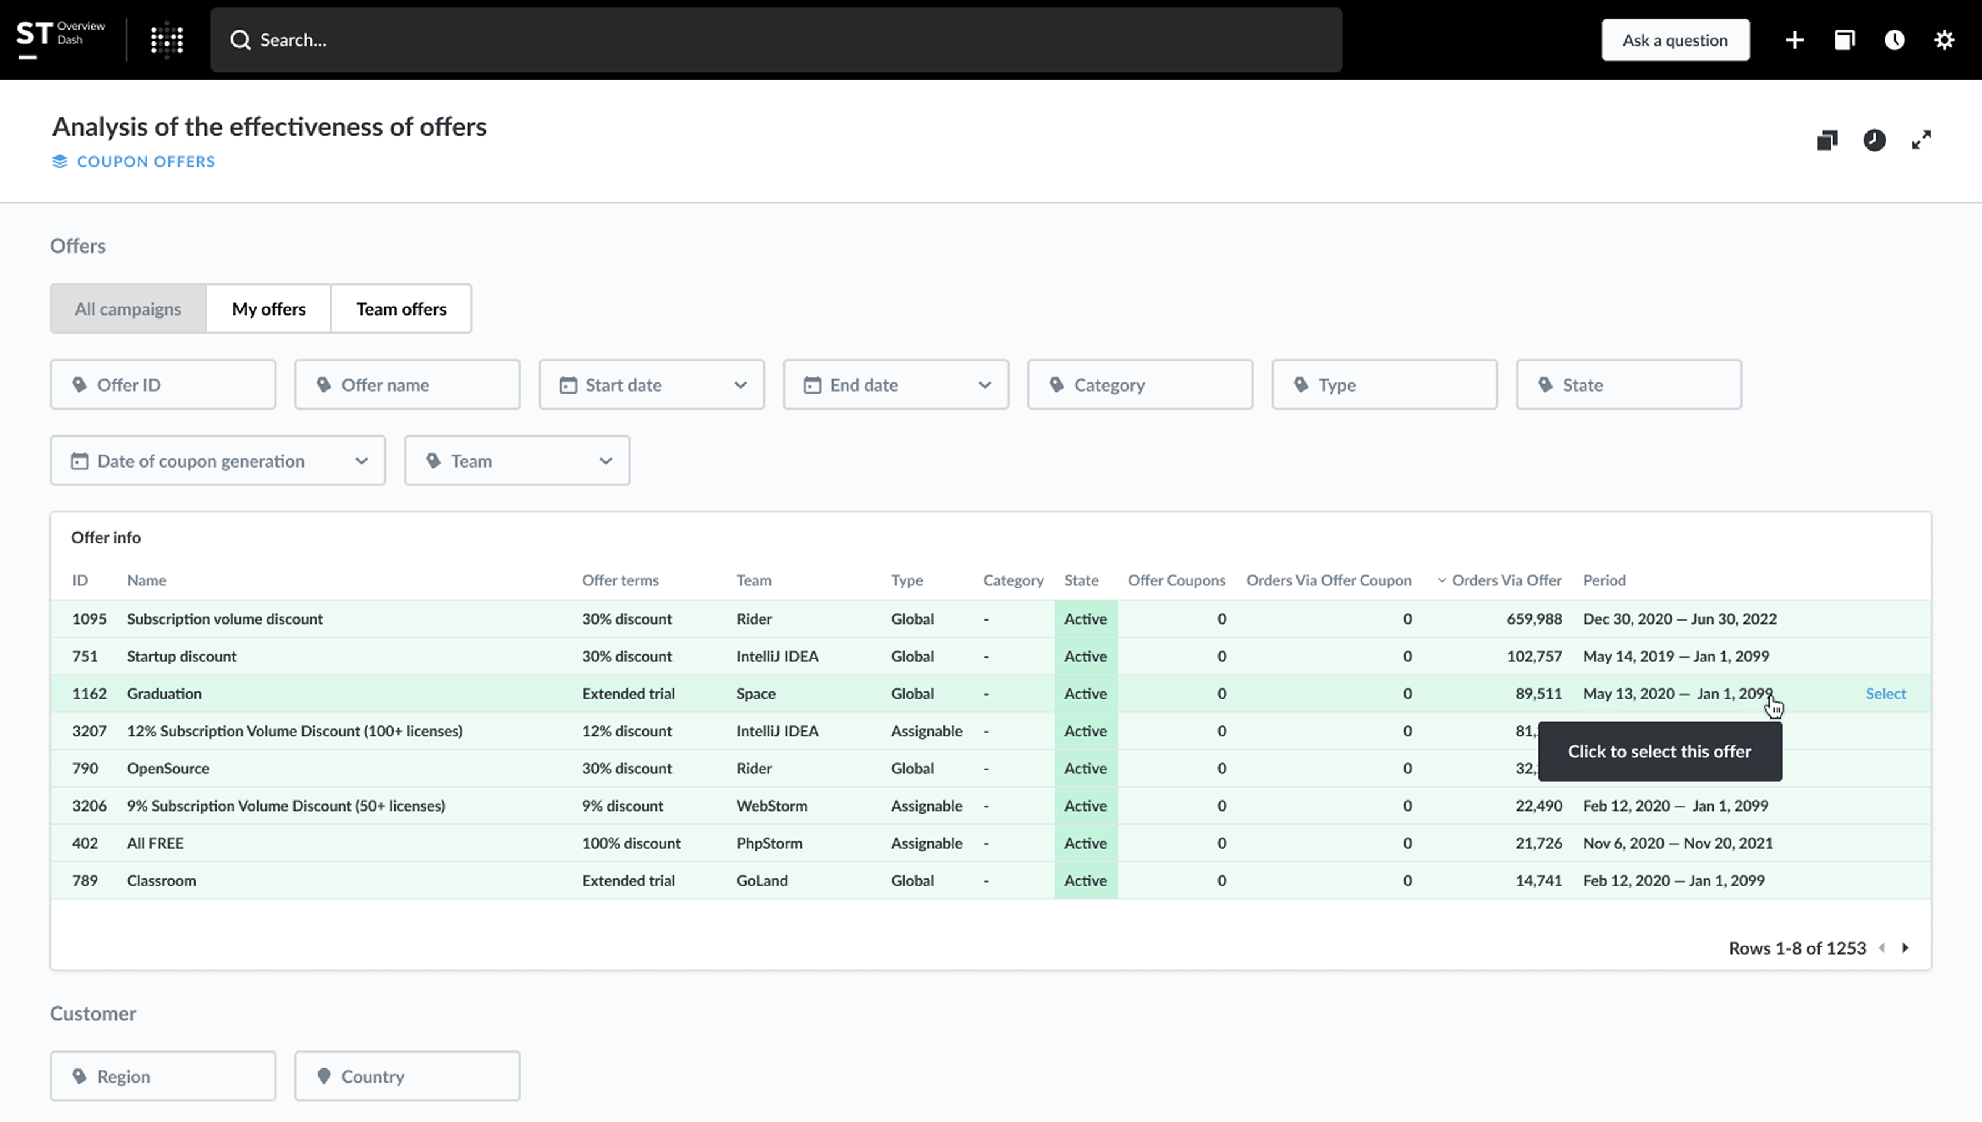
Task: Switch to My offers tab
Action: (269, 308)
